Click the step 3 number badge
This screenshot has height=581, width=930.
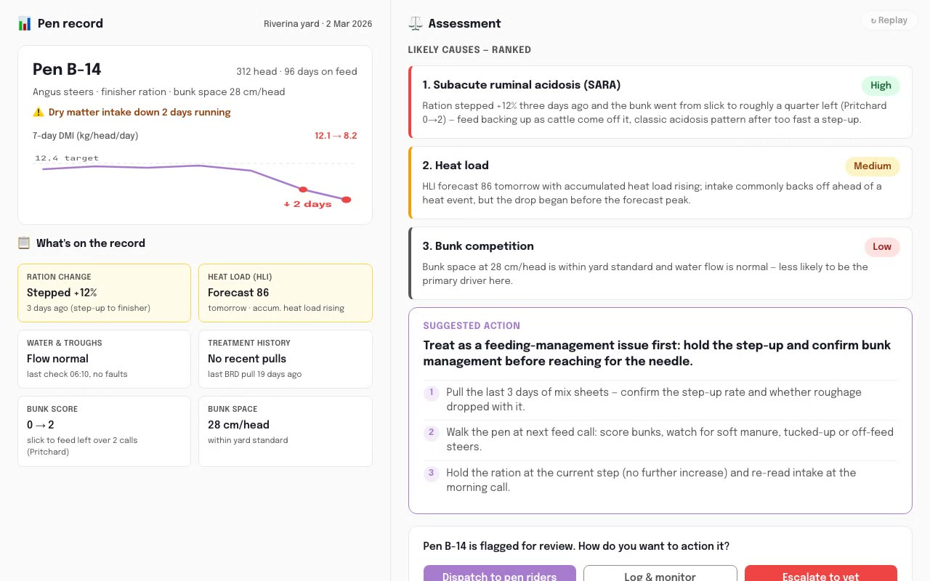(x=431, y=473)
